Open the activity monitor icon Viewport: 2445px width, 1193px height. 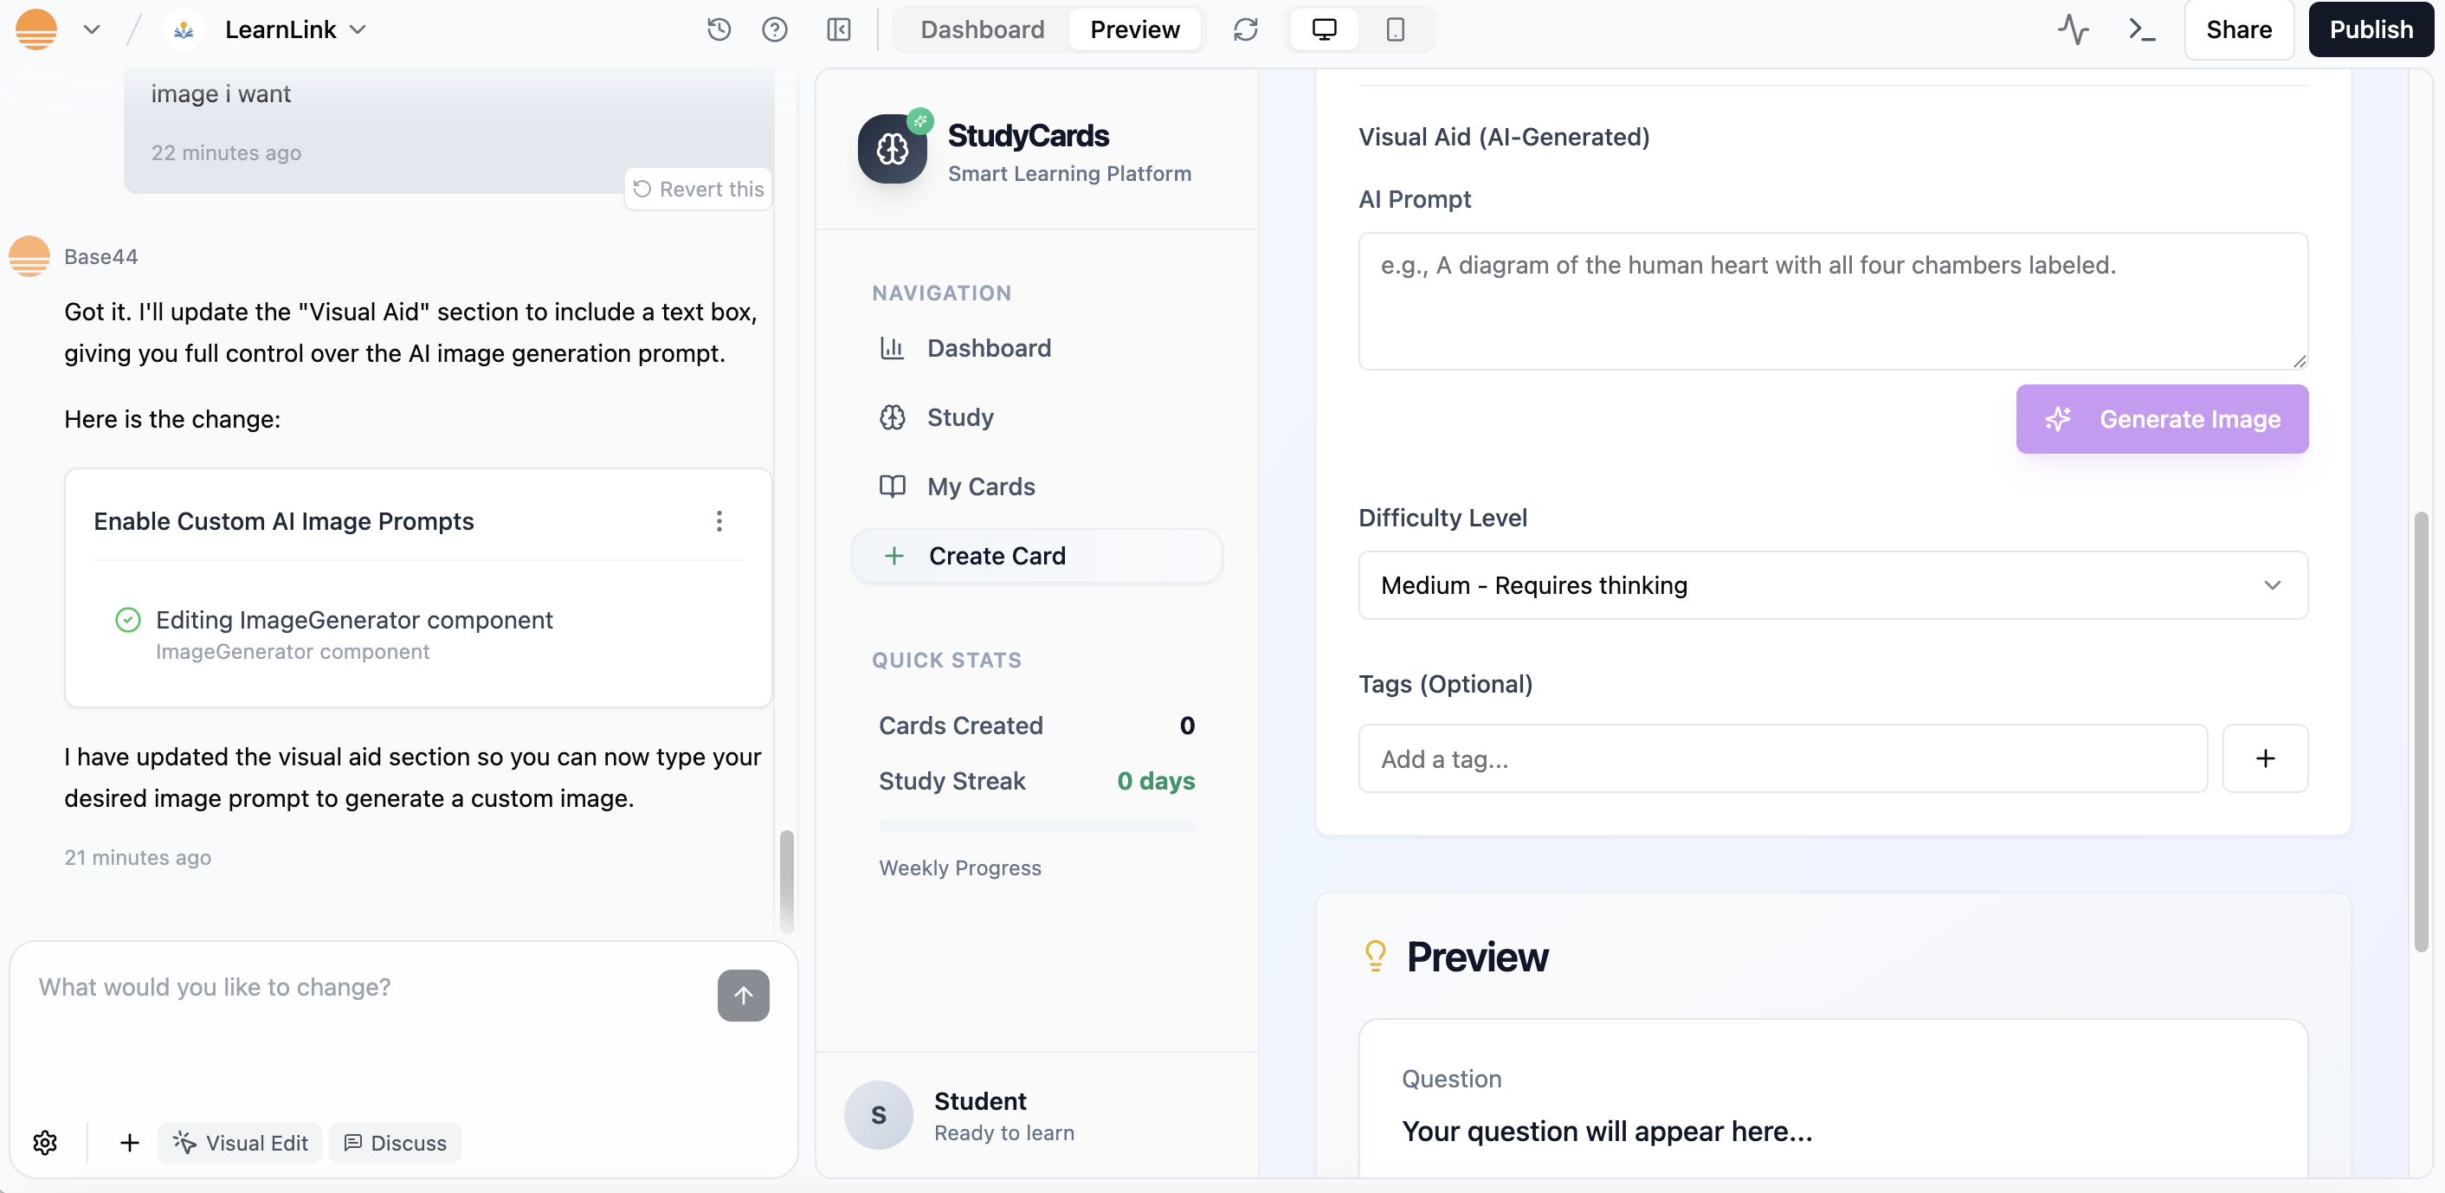coord(2072,29)
